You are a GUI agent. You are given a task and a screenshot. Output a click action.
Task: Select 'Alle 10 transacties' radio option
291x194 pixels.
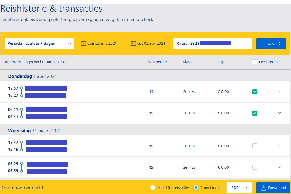pos(153,188)
